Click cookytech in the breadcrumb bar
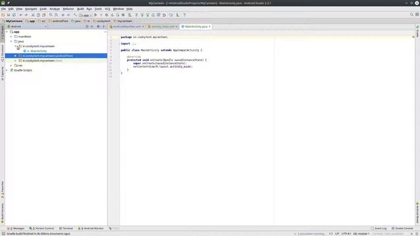Image resolution: width=420 pixels, height=236 pixels. click(x=102, y=21)
